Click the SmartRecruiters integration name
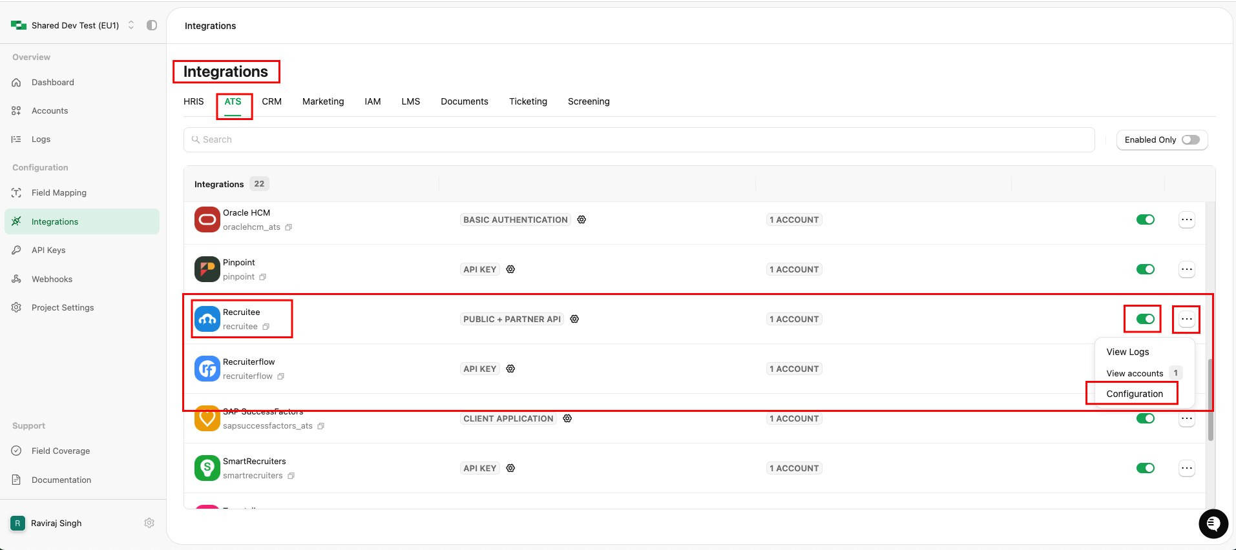The image size is (1236, 550). [255, 461]
